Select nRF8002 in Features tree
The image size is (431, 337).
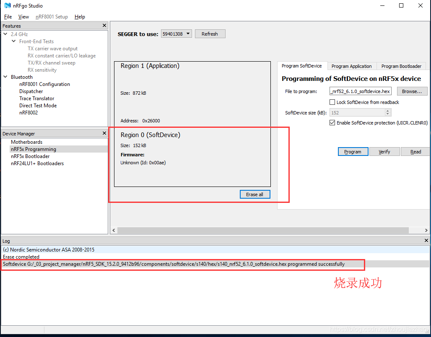29,113
